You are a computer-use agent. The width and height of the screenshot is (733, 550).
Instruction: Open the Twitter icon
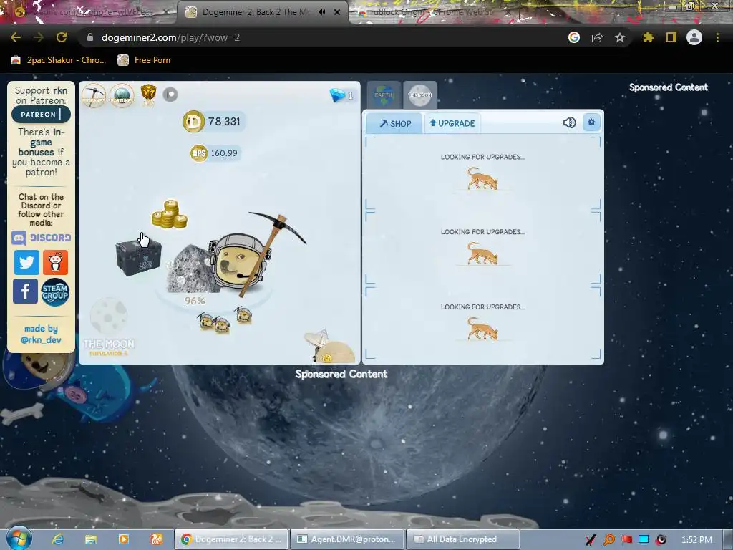[26, 262]
